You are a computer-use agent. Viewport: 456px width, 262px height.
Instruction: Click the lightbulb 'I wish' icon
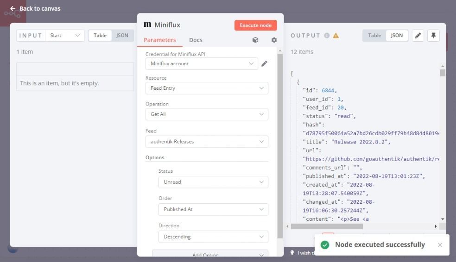[x=292, y=253]
